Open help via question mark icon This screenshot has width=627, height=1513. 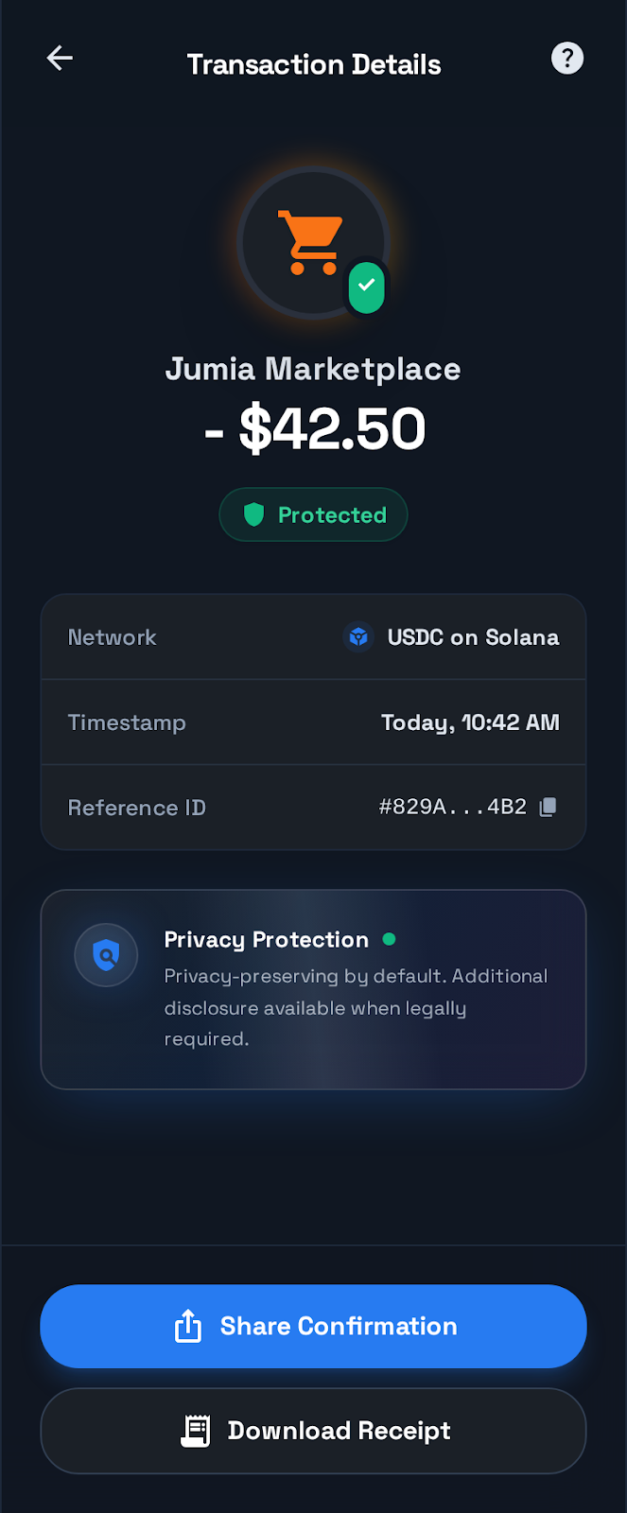pos(567,59)
